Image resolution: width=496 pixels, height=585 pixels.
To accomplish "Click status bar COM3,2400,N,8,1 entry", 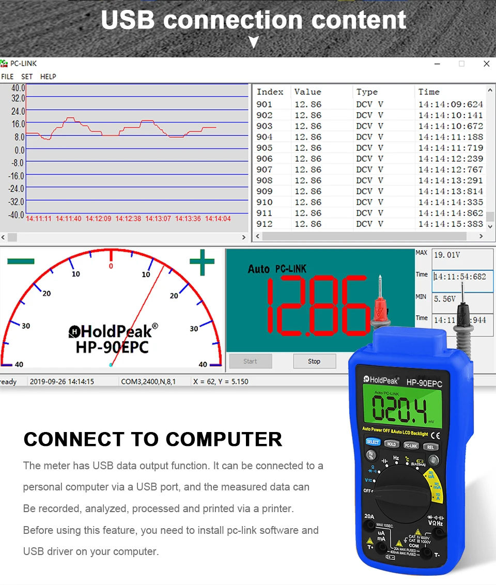I will [x=148, y=382].
